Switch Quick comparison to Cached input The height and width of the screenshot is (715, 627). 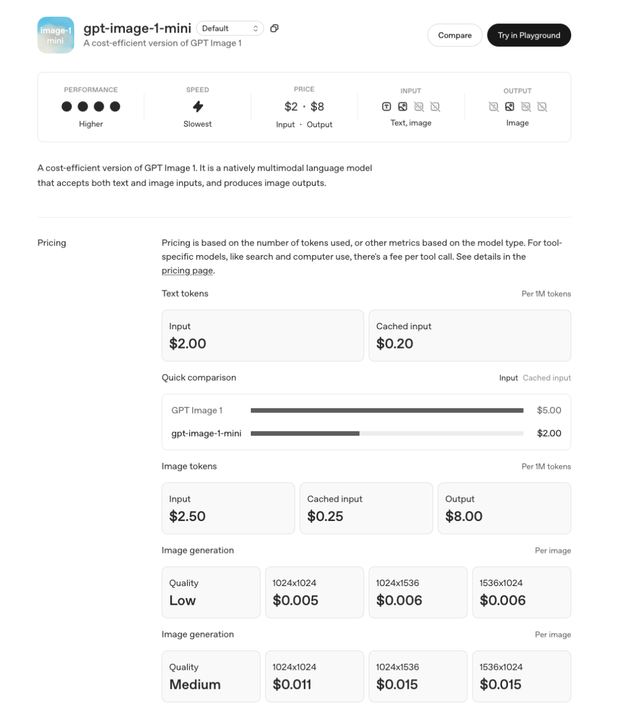click(x=546, y=378)
